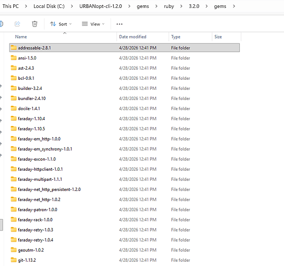Screen dimensions: 284x266
Task: Select the docile-1.4.1 folder row
Action: [x=124, y=109]
